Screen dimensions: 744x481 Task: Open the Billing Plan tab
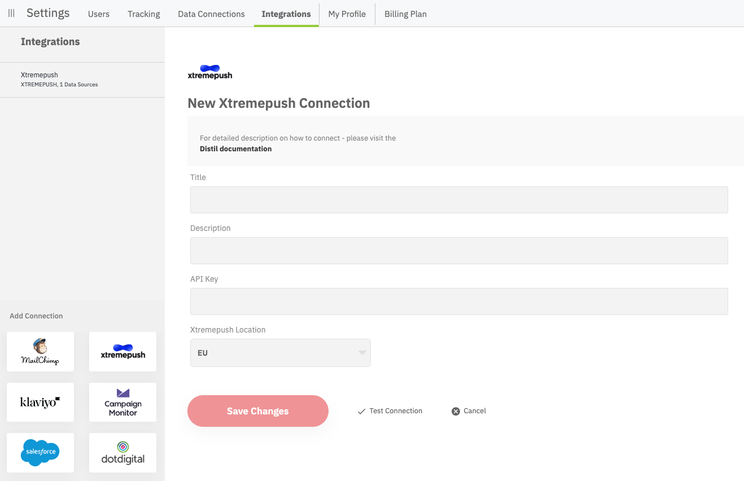pyautogui.click(x=405, y=14)
